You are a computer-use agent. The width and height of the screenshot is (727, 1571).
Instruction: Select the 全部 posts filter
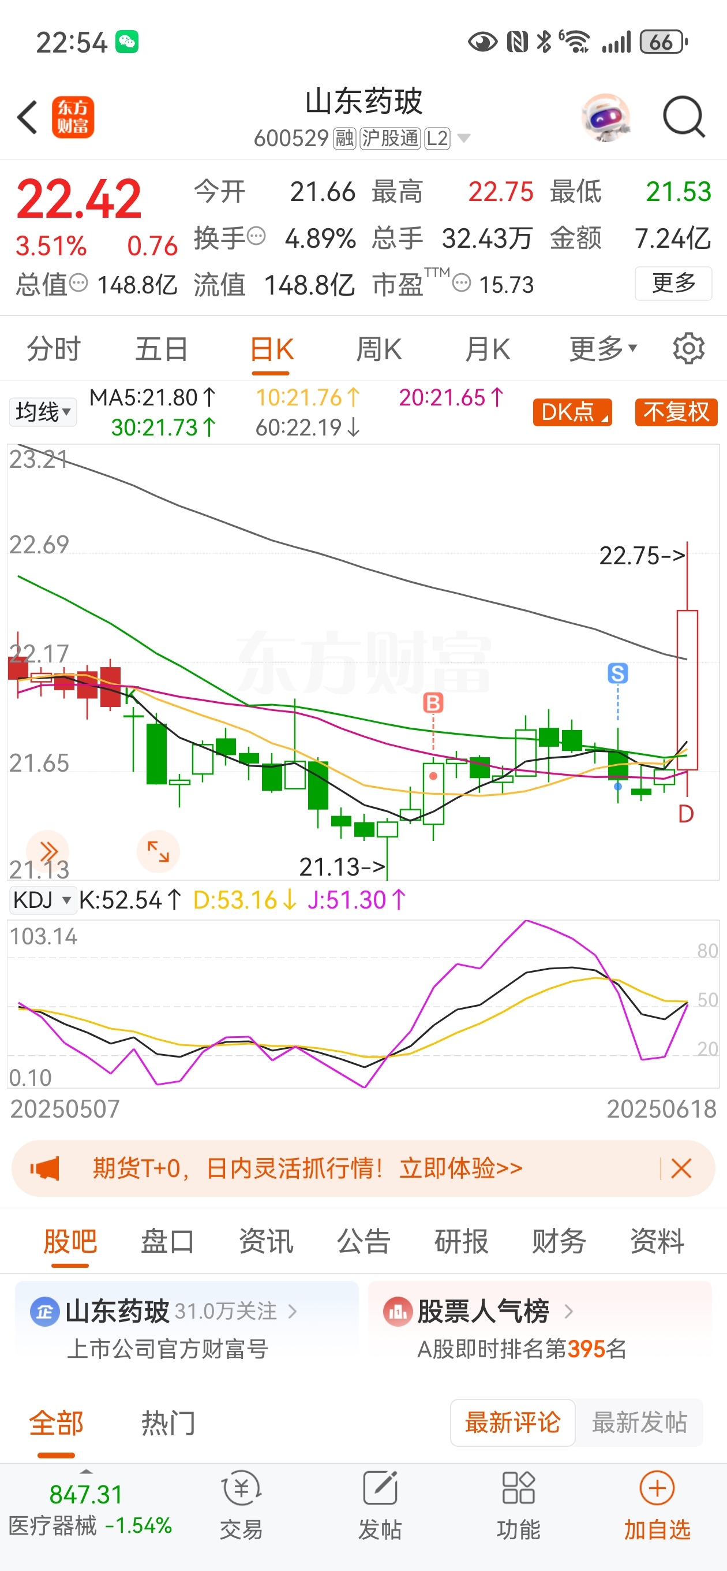coord(56,1423)
